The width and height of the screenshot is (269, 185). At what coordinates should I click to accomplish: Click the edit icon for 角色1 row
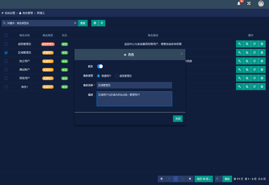point(254,87)
